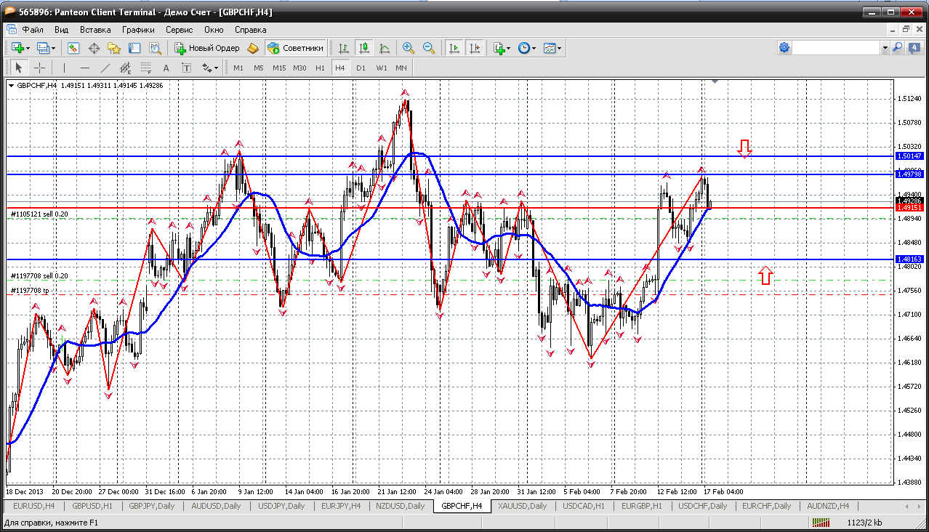This screenshot has height=532, width=929.
Task: Expand the new chart dropdown arrow
Action: tap(28, 48)
